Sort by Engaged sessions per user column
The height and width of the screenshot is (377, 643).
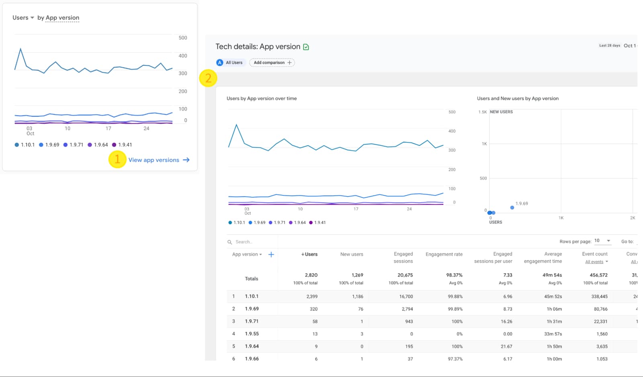[x=493, y=257]
